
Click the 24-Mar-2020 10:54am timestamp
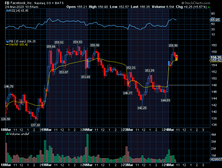pyautogui.click(x=22, y=7)
